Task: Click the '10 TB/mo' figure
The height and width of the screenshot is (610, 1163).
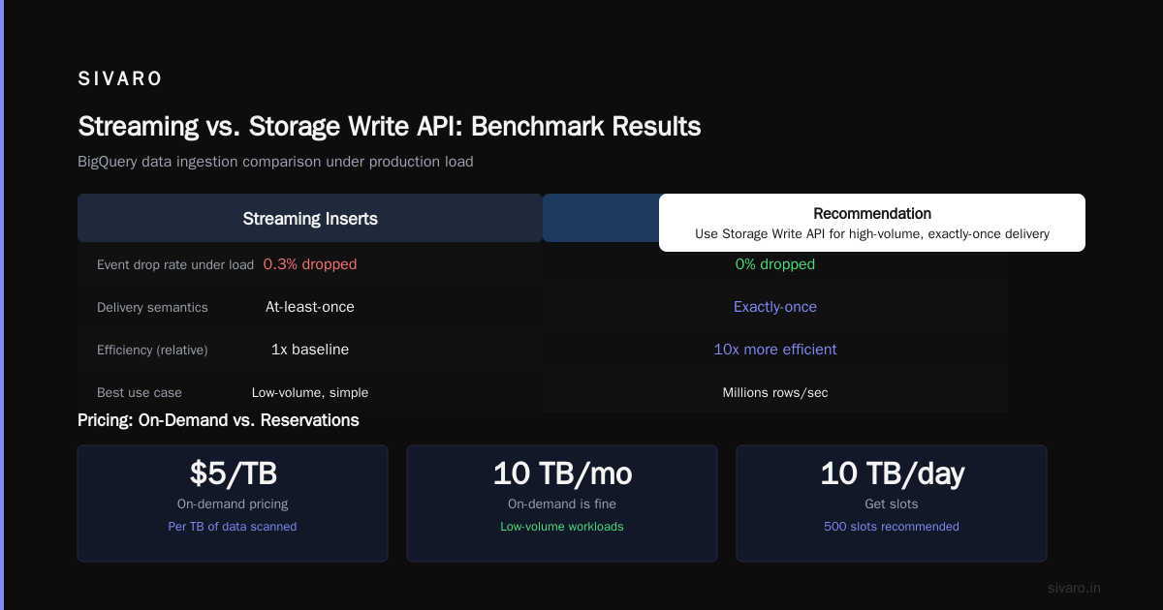Action: 562,473
